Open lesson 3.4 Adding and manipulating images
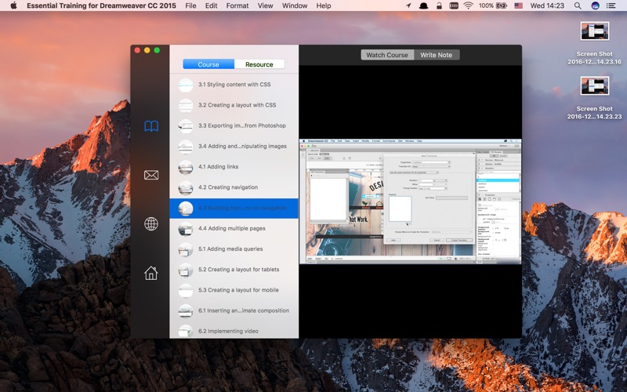Screen dimensions: 627x392 tap(234, 146)
